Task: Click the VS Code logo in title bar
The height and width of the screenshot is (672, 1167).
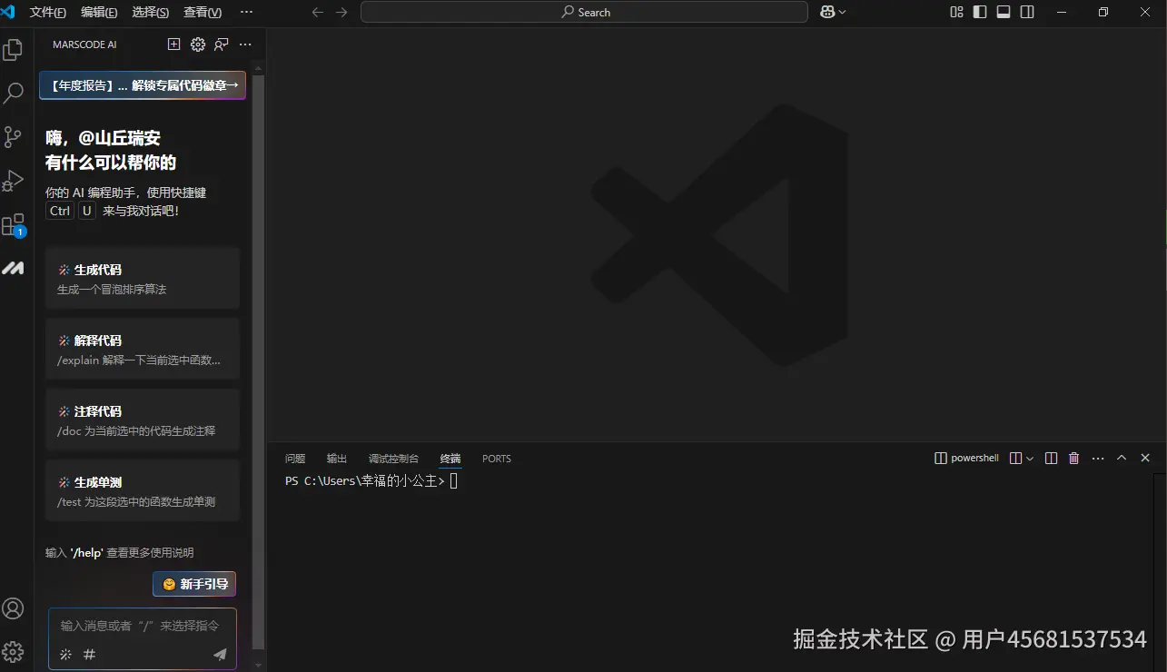Action: point(8,12)
